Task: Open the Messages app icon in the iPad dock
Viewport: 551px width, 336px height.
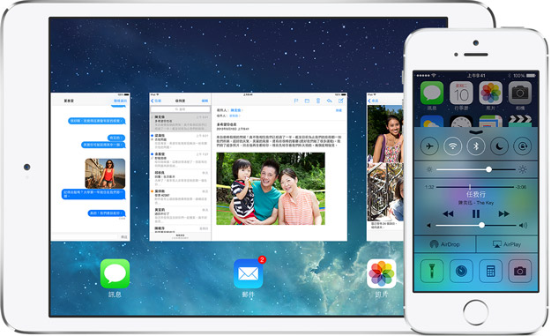Action: tap(115, 273)
